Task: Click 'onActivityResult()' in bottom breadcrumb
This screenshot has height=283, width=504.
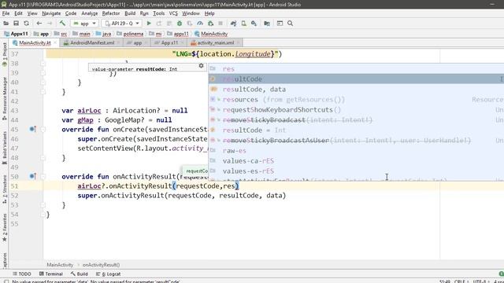Action: tap(101, 265)
